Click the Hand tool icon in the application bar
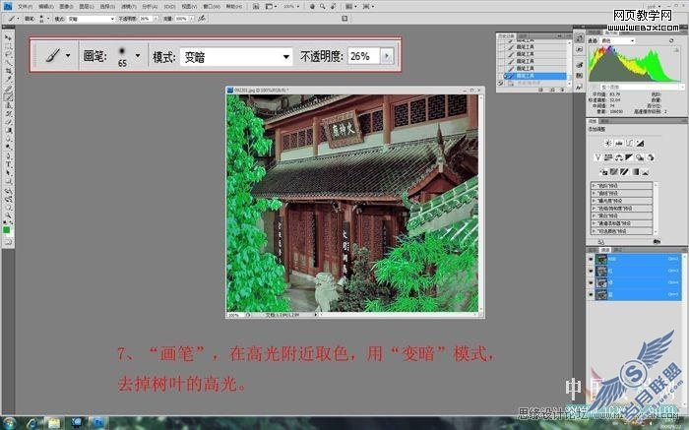Image resolution: width=689 pixels, height=430 pixels. pos(312,7)
